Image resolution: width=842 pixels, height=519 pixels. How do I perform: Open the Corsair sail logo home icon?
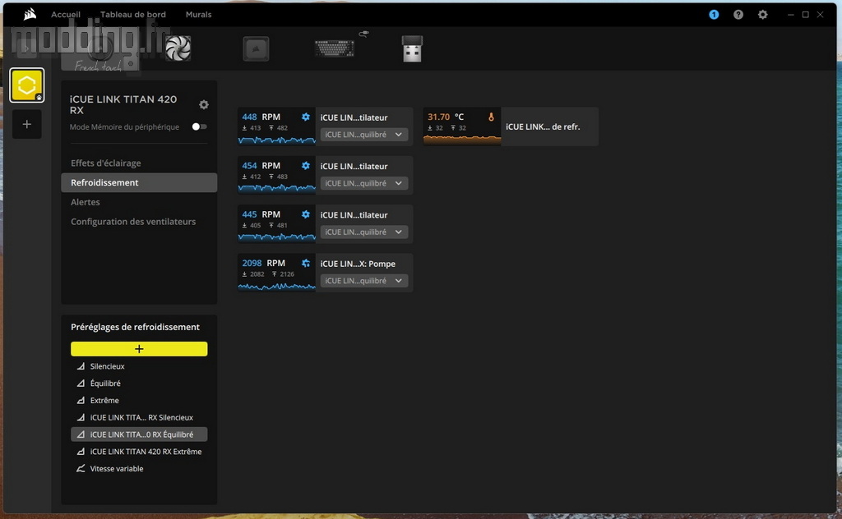point(30,15)
